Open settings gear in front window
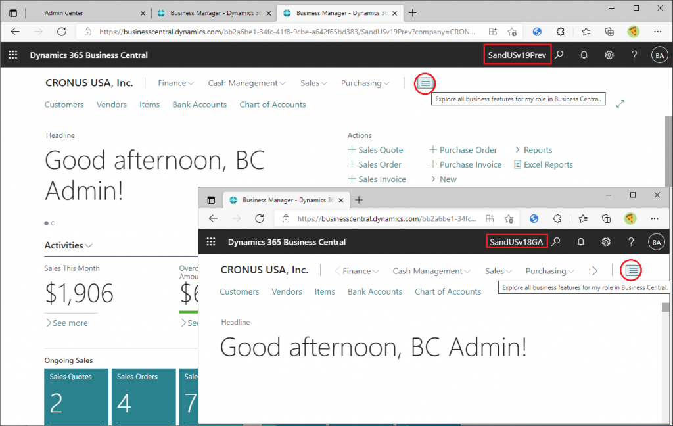Viewport: 673px width, 426px height. click(x=605, y=242)
